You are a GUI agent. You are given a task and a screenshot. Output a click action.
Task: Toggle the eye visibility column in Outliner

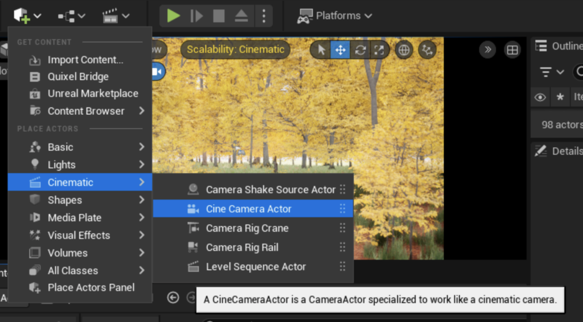click(x=540, y=97)
